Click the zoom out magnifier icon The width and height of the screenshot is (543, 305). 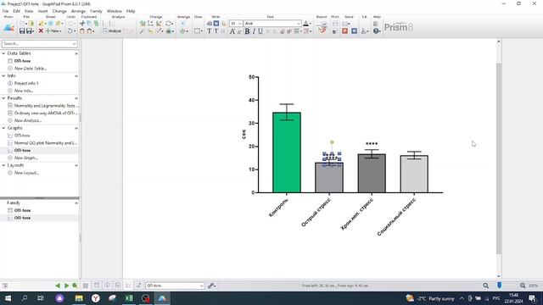pyautogui.click(x=486, y=286)
